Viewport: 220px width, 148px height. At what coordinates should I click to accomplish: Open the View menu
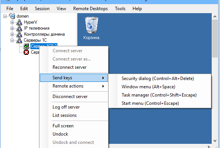61,9
